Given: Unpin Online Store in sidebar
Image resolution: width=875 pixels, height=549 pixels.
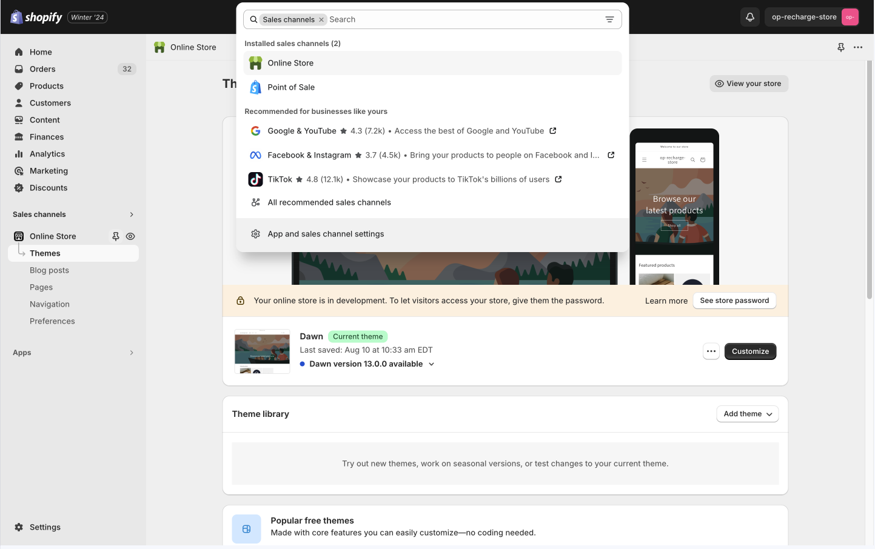Looking at the screenshot, I should coord(116,236).
